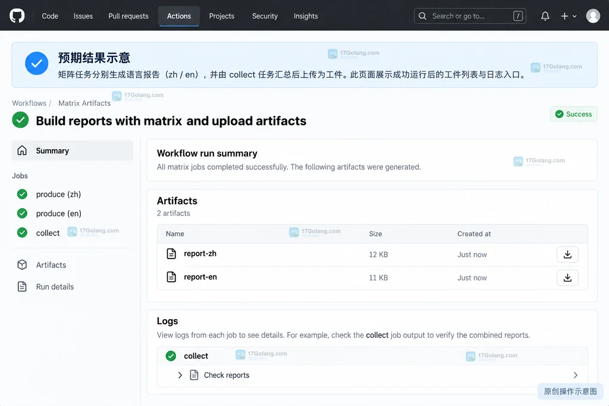Image resolution: width=609 pixels, height=406 pixels.
Task: Open Artifacts in the sidebar
Action: click(51, 265)
